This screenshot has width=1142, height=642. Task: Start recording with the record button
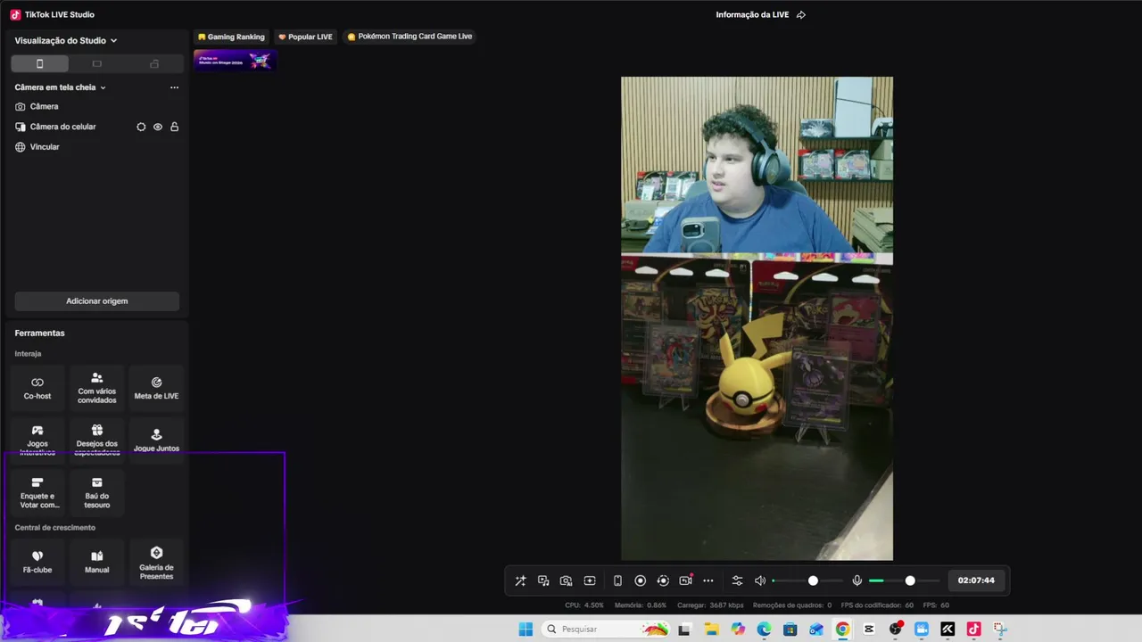[x=640, y=580]
